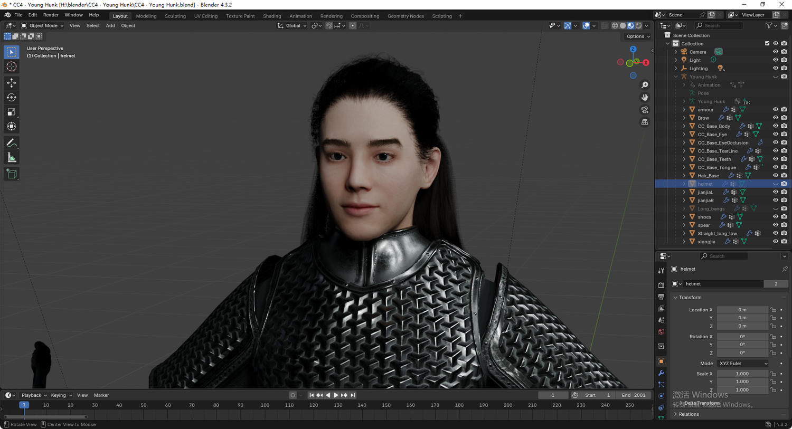Open the Marker menu in timeline
This screenshot has width=792, height=429.
tap(101, 395)
